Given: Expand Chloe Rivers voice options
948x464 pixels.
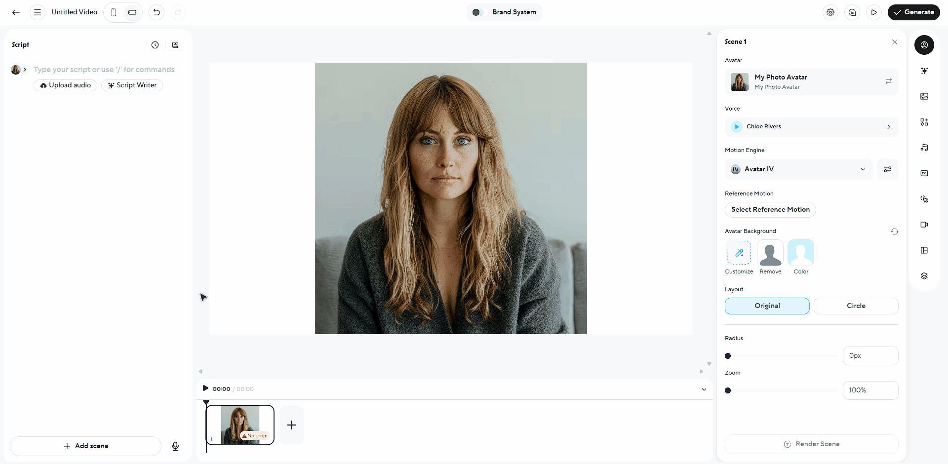Looking at the screenshot, I should [888, 127].
